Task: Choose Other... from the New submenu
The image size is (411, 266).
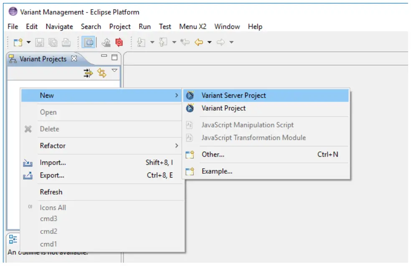Action: click(213, 155)
